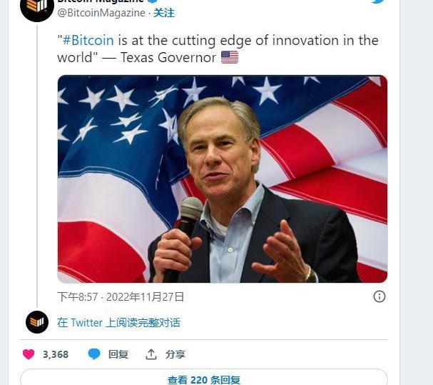Viewport: 433px width, 385px height.
Task: Click the share arrow icon
Action: pyautogui.click(x=151, y=354)
